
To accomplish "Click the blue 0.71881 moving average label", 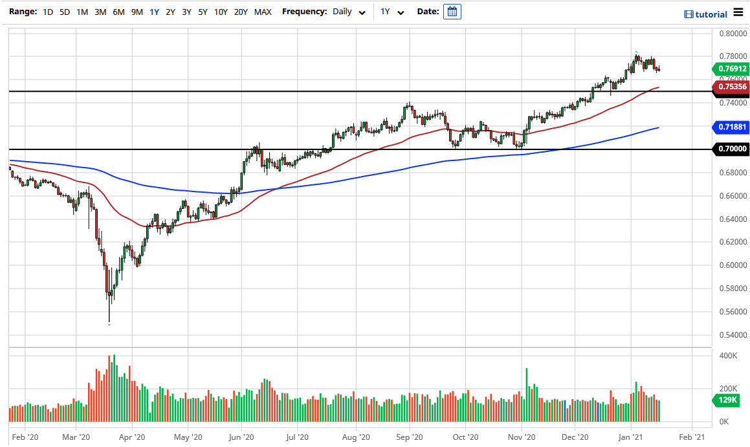I will (x=732, y=127).
